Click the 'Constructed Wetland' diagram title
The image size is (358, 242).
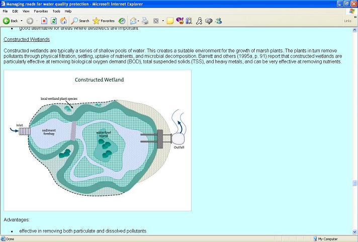[x=100, y=80]
